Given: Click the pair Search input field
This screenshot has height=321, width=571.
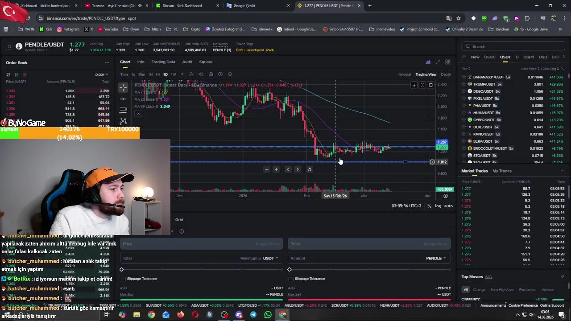Looking at the screenshot, I should pos(514,46).
